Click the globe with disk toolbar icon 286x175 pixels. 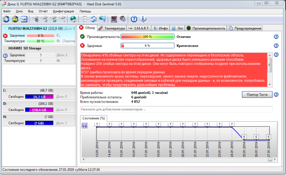click(73, 19)
